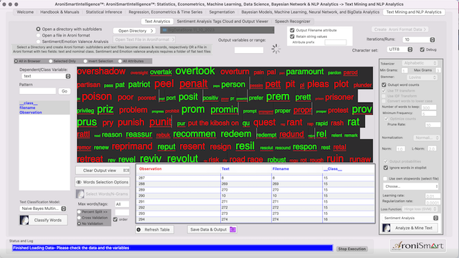
Task: Click the Open Directory button
Action: click(134, 31)
